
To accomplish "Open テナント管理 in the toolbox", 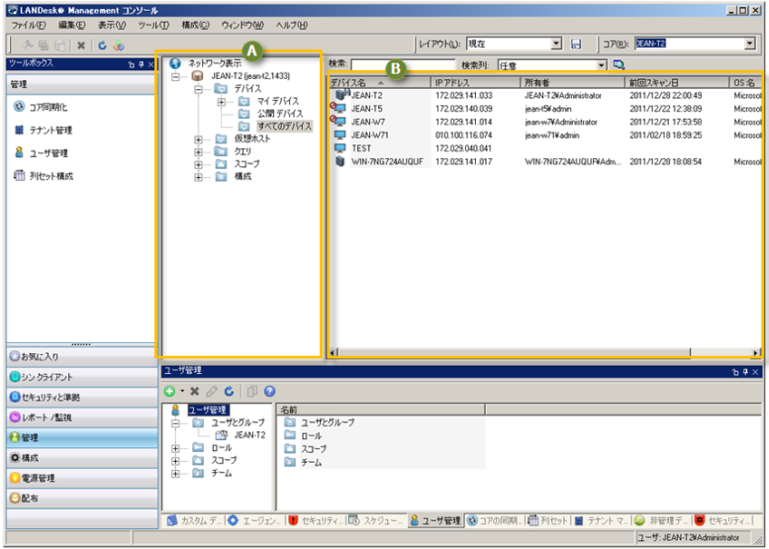I will click(44, 130).
